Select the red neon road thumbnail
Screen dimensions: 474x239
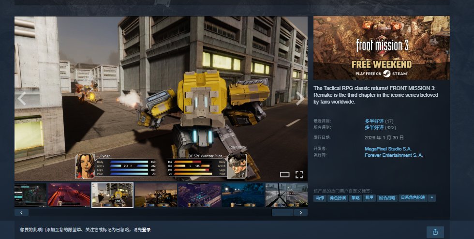pyautogui.click(x=69, y=195)
